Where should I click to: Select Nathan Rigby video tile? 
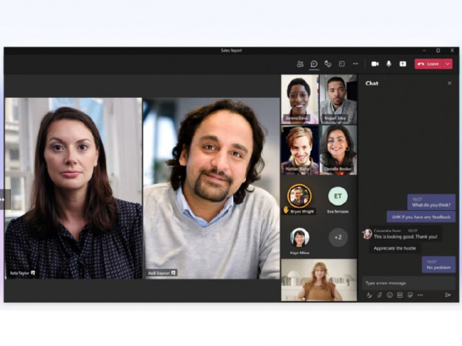(x=300, y=150)
